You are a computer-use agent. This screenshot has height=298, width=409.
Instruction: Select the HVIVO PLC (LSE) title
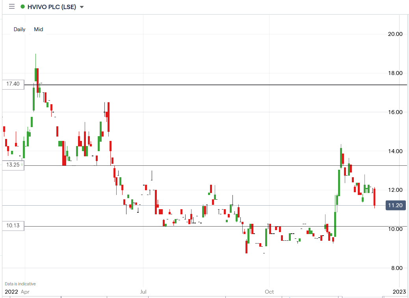tap(52, 7)
